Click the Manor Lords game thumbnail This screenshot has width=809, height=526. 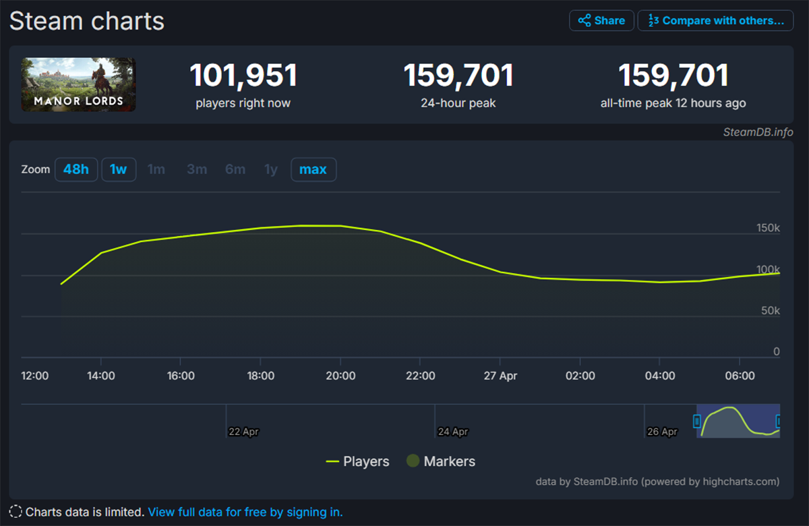point(78,84)
